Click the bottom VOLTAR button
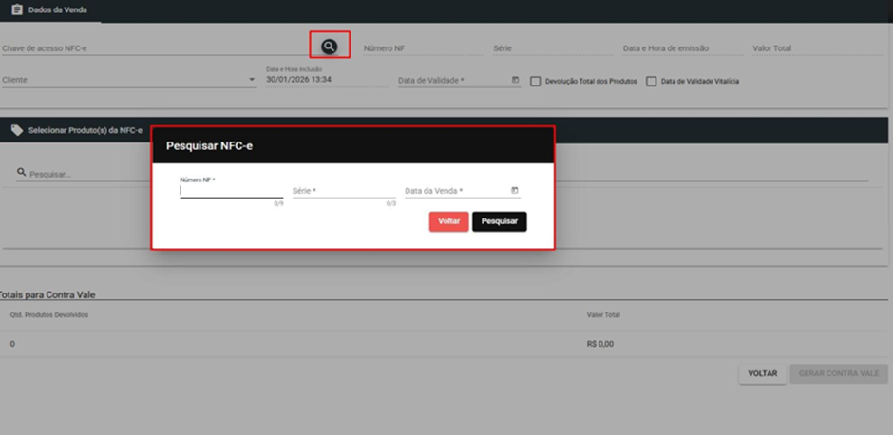 763,373
